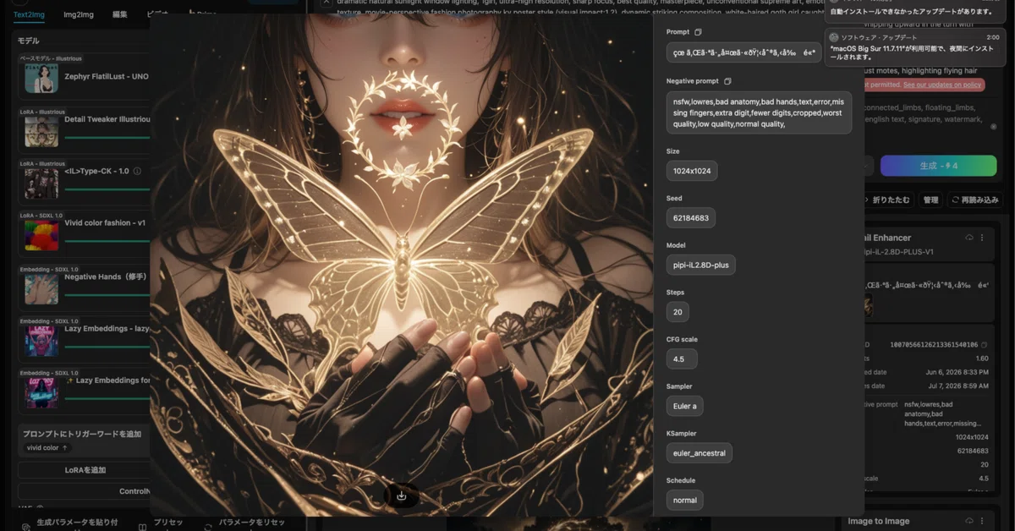Click the Schedule value 'normal'
Viewport: 1015px width, 531px height.
tap(685, 500)
